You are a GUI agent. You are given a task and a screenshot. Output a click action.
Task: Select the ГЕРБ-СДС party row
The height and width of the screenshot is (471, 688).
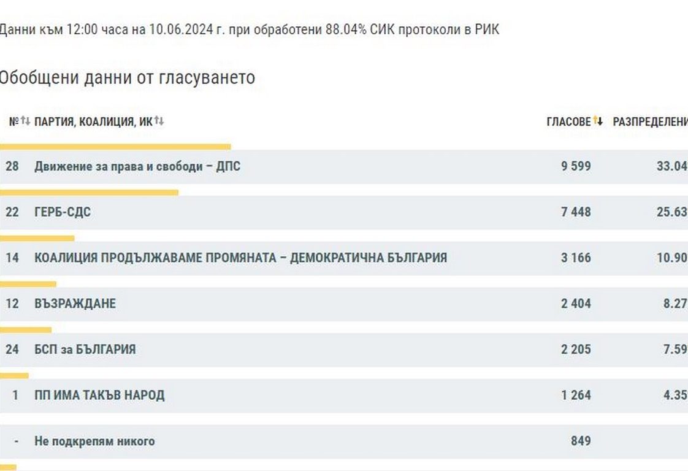click(x=63, y=212)
